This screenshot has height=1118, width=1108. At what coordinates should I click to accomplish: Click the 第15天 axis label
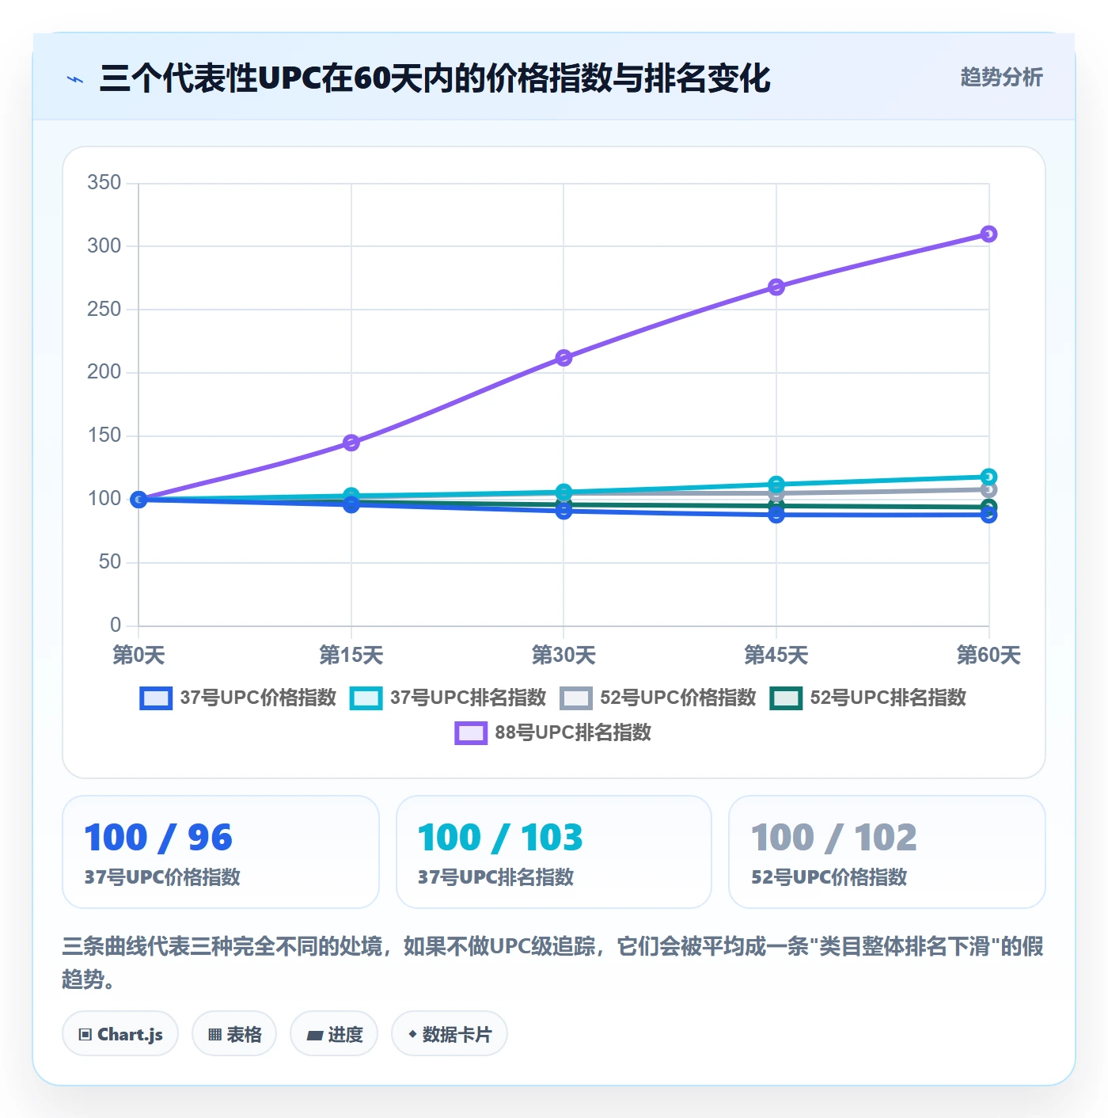click(x=351, y=655)
